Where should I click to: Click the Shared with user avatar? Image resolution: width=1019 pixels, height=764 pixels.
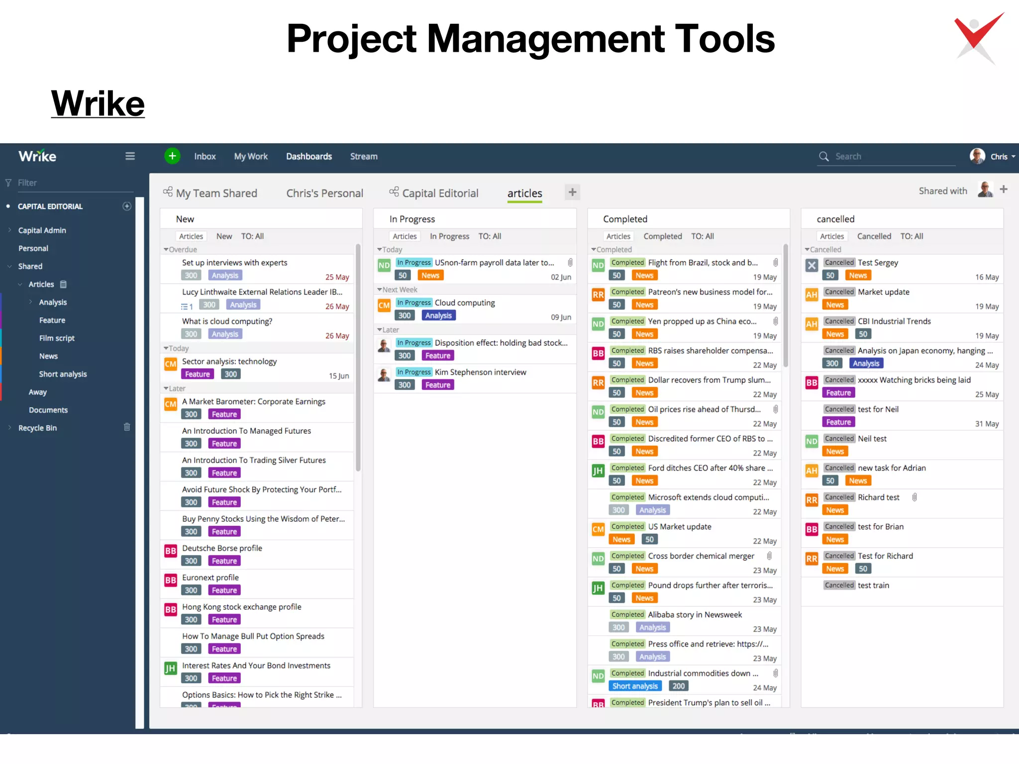pos(985,190)
